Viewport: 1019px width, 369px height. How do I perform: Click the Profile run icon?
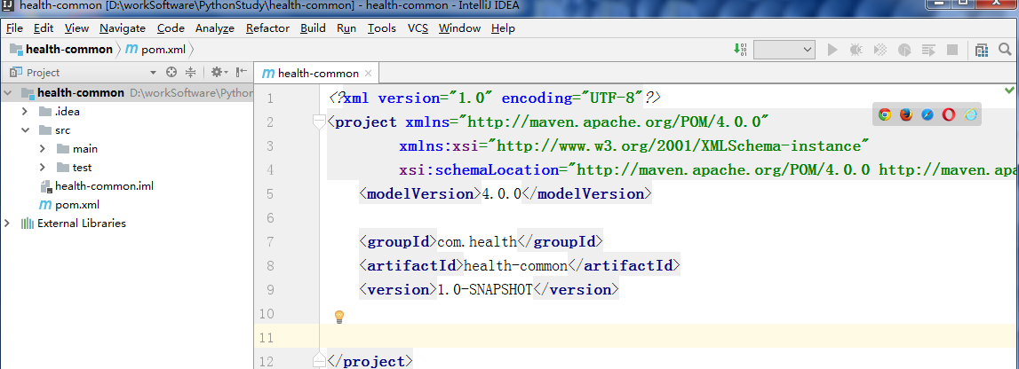pos(904,50)
